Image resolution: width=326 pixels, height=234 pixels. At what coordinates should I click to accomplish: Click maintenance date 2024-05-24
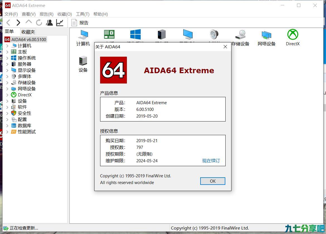click(147, 161)
